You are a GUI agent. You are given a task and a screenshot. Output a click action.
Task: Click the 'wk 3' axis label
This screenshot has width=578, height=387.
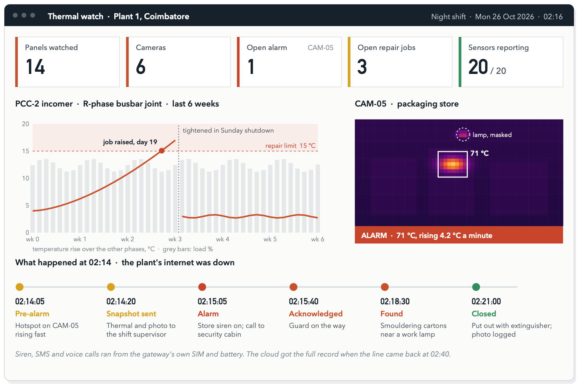175,239
